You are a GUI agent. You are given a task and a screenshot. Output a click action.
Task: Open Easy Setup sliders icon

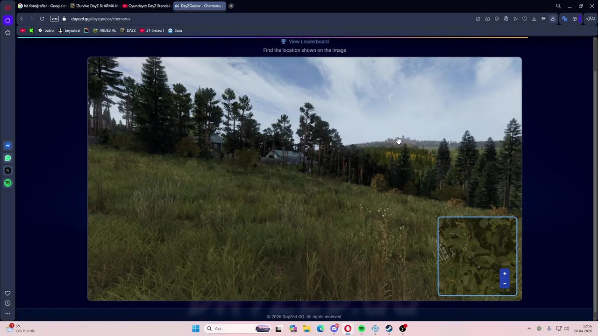(543, 19)
